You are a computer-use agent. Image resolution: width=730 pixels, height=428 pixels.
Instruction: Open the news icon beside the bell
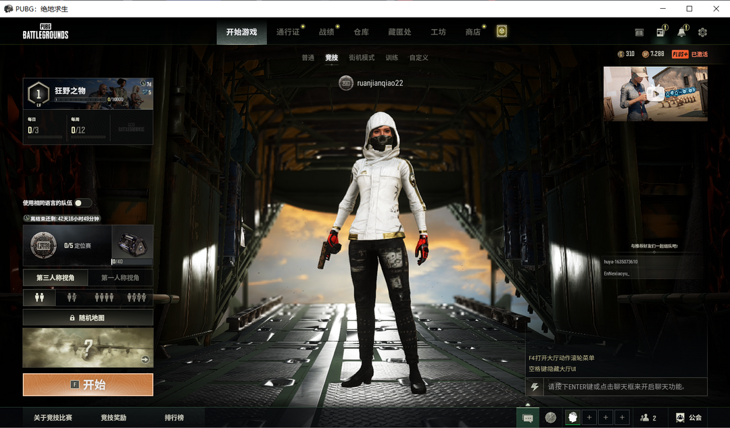(x=660, y=32)
